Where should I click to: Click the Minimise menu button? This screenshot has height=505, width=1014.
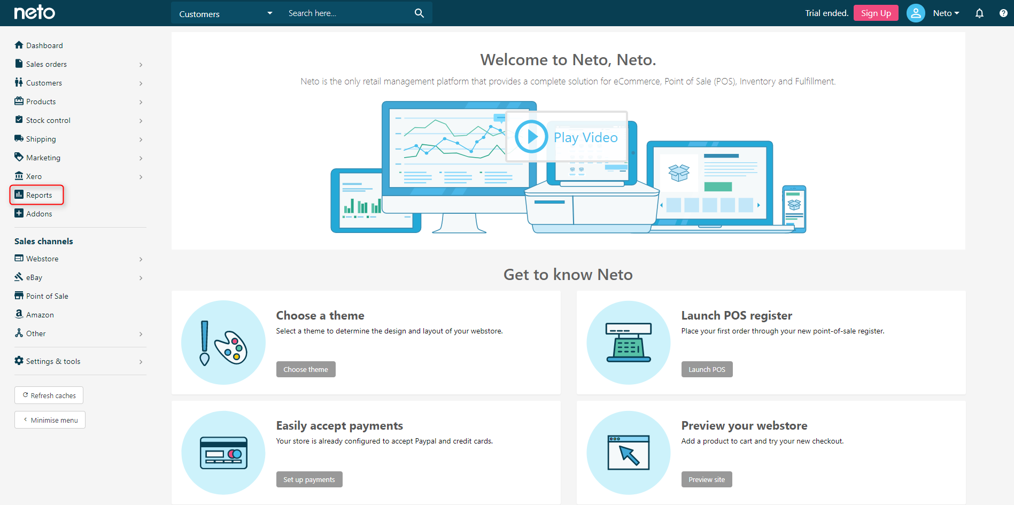pyautogui.click(x=50, y=420)
